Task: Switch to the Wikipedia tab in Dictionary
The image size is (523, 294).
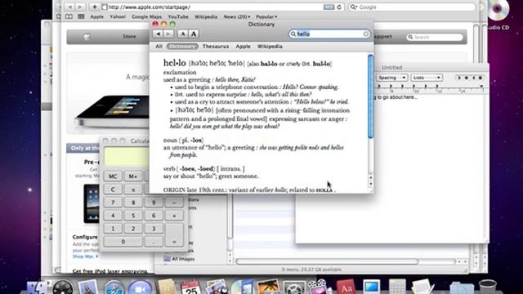Action: pyautogui.click(x=270, y=47)
